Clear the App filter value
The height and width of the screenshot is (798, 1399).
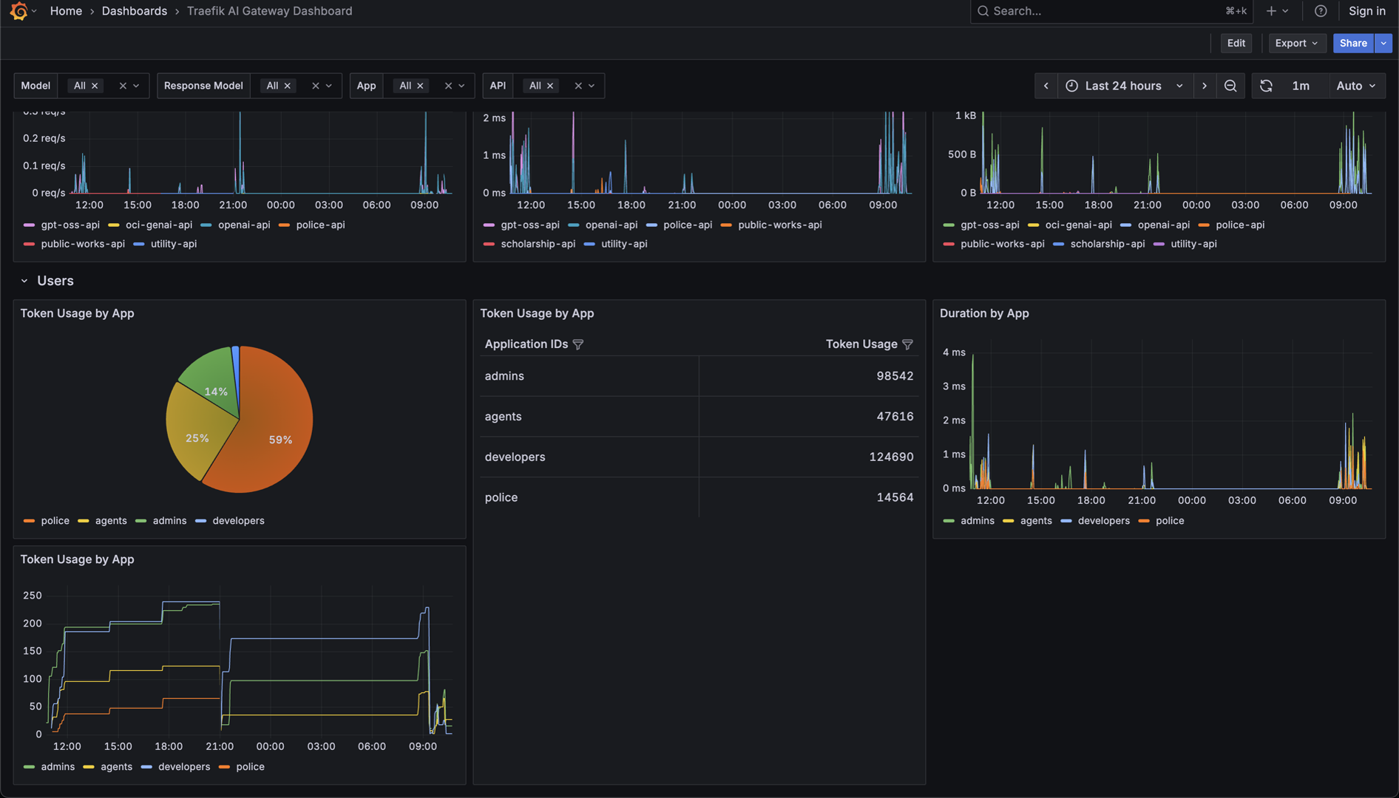448,86
